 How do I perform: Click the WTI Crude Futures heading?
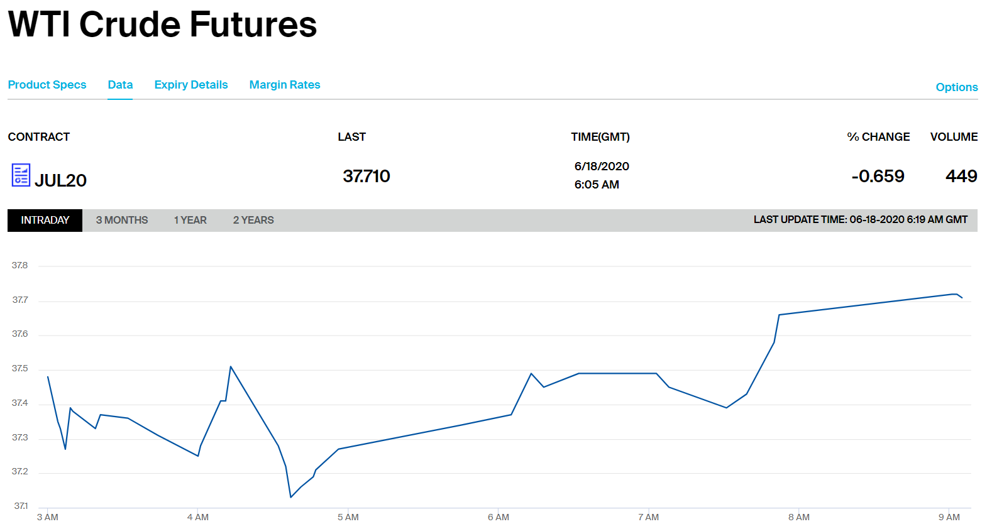pos(162,25)
